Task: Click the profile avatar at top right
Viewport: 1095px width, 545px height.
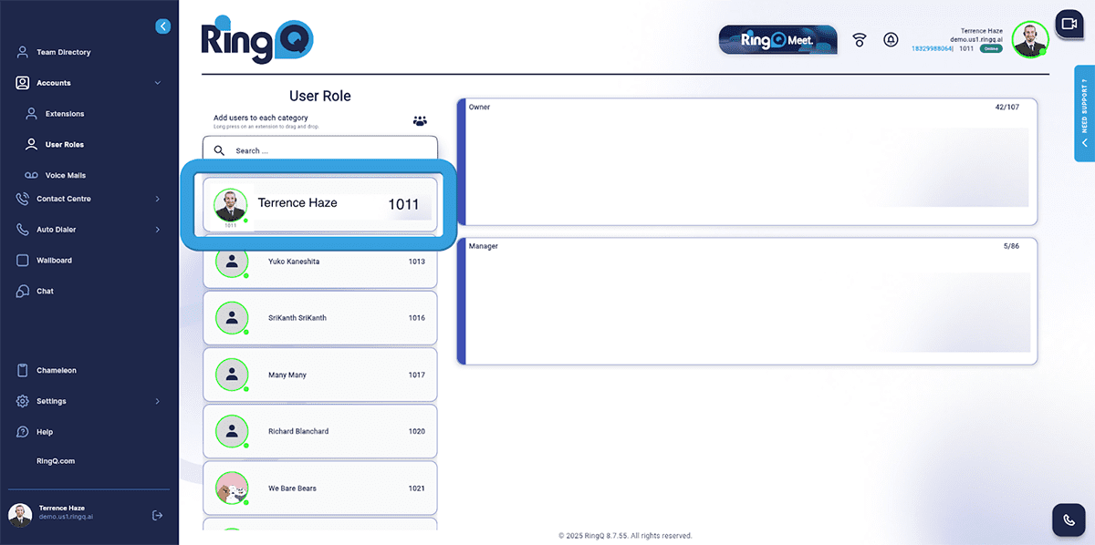Action: pyautogui.click(x=1029, y=39)
